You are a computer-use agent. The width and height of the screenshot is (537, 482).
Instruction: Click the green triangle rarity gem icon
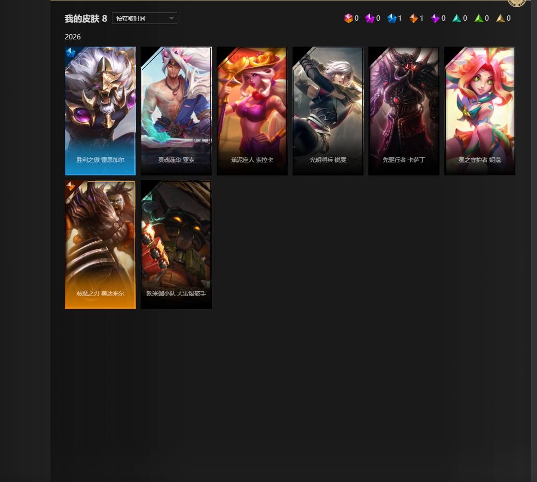click(x=478, y=18)
